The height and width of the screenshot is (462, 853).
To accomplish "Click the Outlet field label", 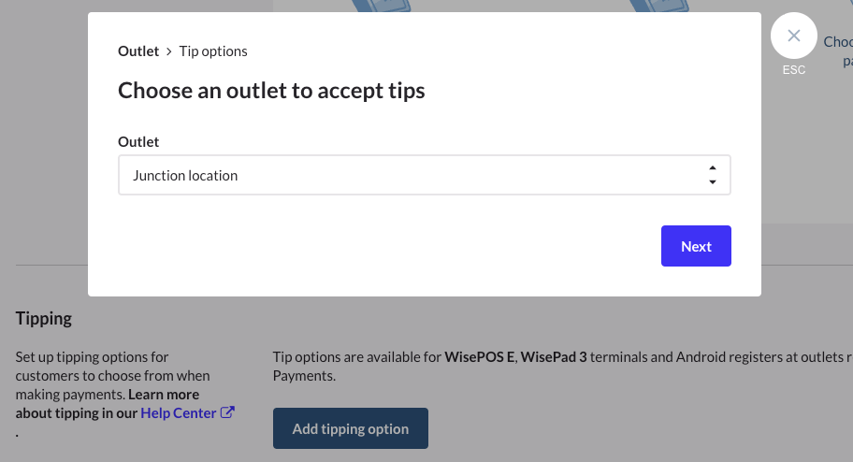I will point(138,142).
